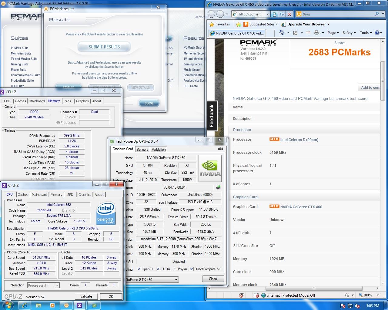The image size is (388, 310).
Task: Click the Print icon in IE toolbar
Action: point(316,33)
